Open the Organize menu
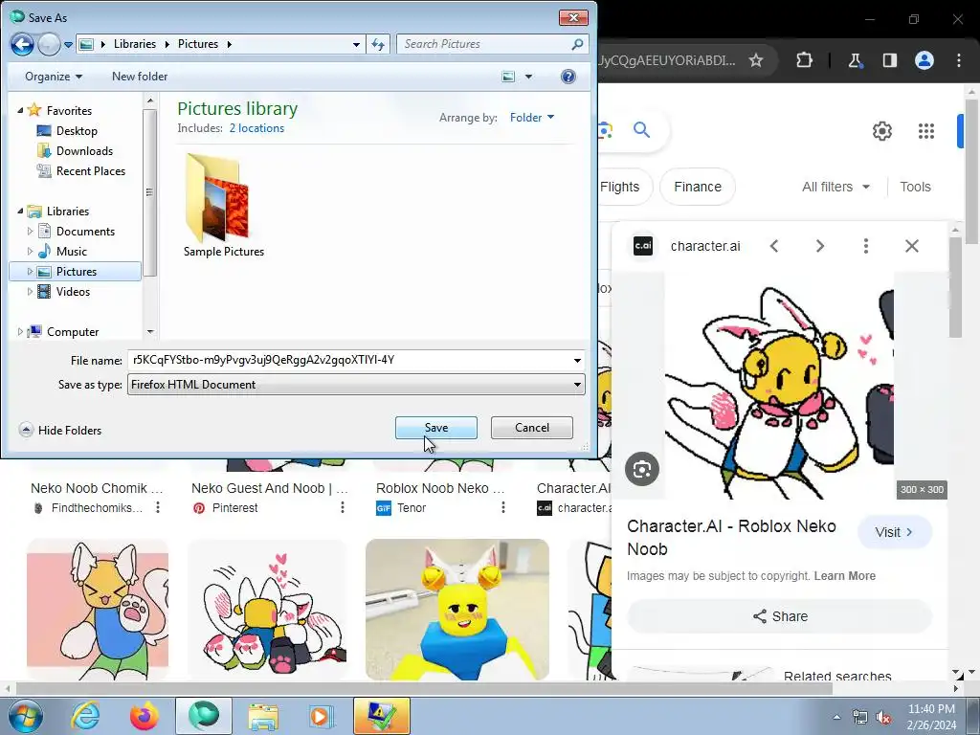The height and width of the screenshot is (735, 980). point(54,77)
